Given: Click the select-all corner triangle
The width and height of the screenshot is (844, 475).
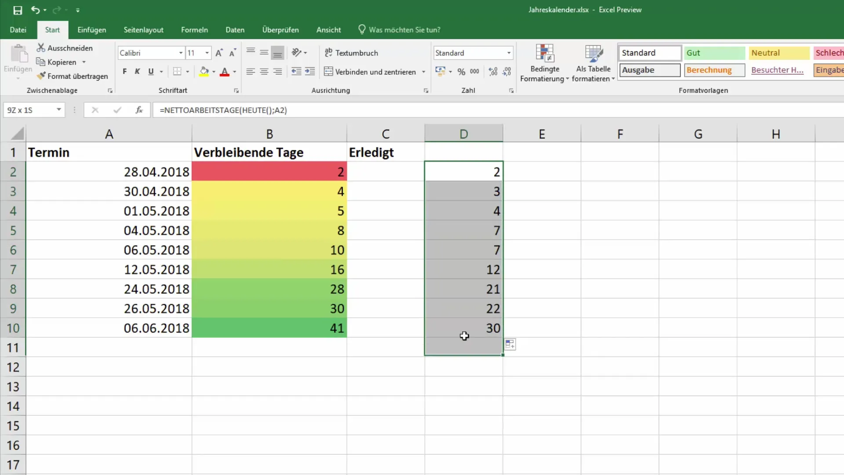Looking at the screenshot, I should point(17,133).
